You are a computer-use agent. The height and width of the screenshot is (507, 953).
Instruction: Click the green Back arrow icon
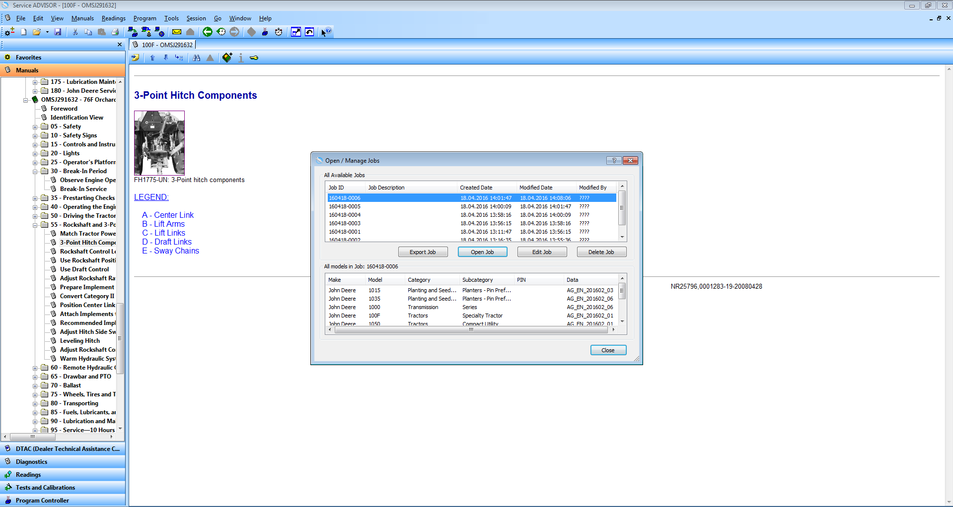click(208, 32)
